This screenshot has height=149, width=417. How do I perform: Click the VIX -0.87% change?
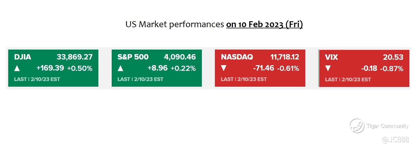(x=392, y=69)
